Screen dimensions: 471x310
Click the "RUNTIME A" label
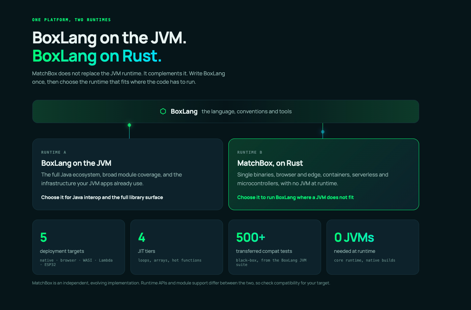tap(54, 152)
